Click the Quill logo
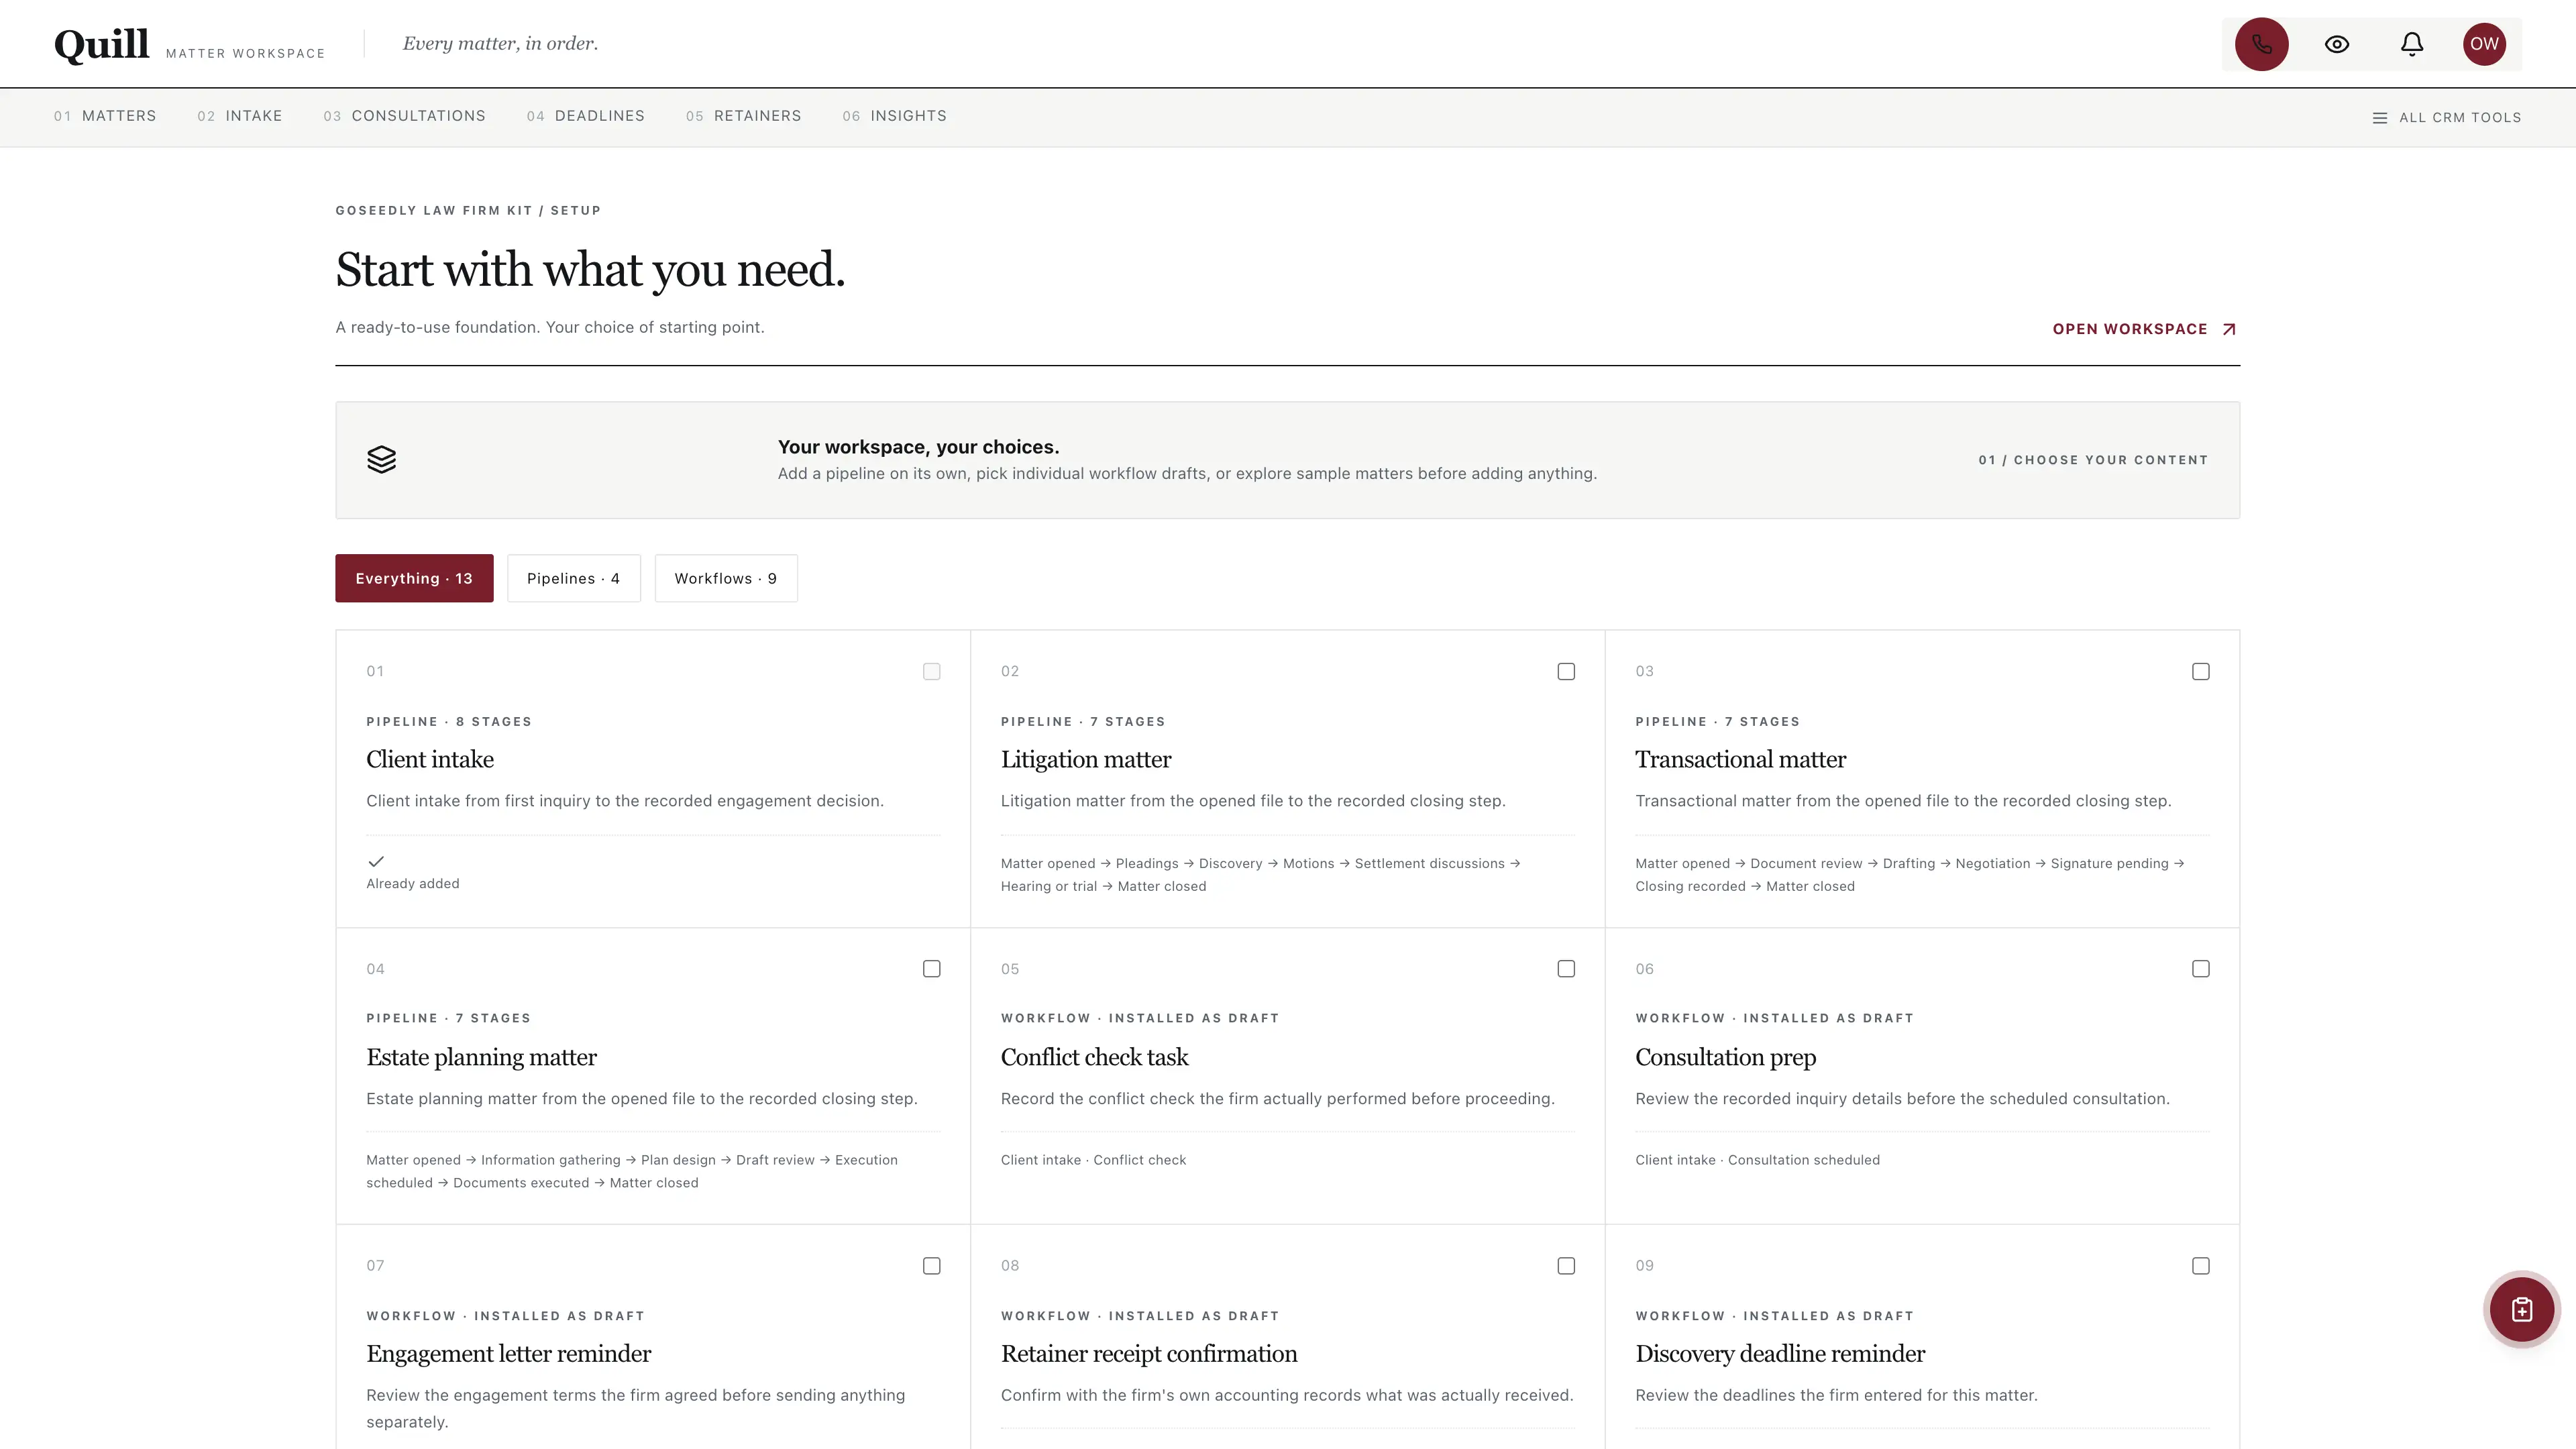Viewport: 2576px width, 1449px height. click(x=102, y=44)
